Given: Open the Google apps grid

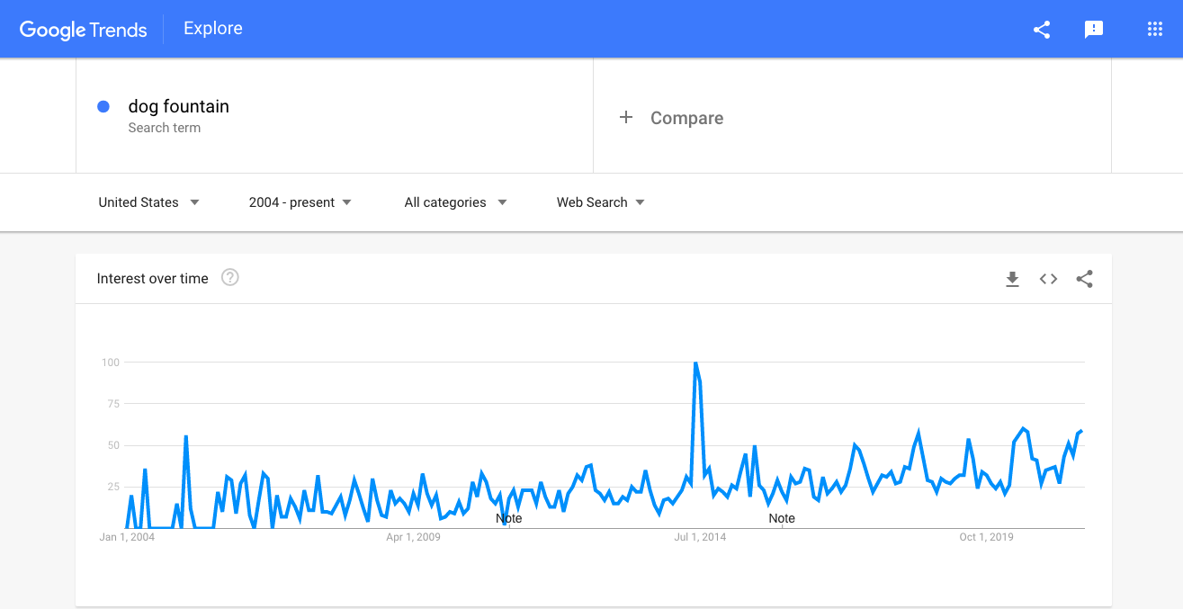Looking at the screenshot, I should coord(1154,29).
